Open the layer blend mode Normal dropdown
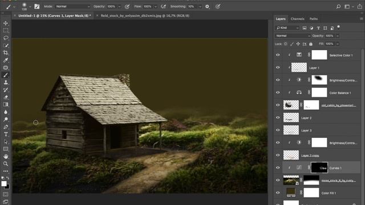 pos(293,36)
